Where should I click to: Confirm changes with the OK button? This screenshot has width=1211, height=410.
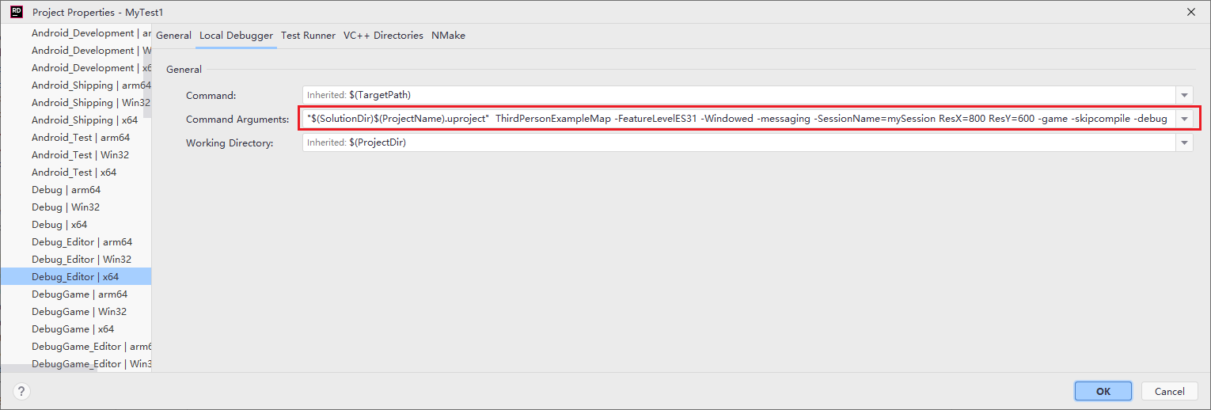pos(1103,391)
